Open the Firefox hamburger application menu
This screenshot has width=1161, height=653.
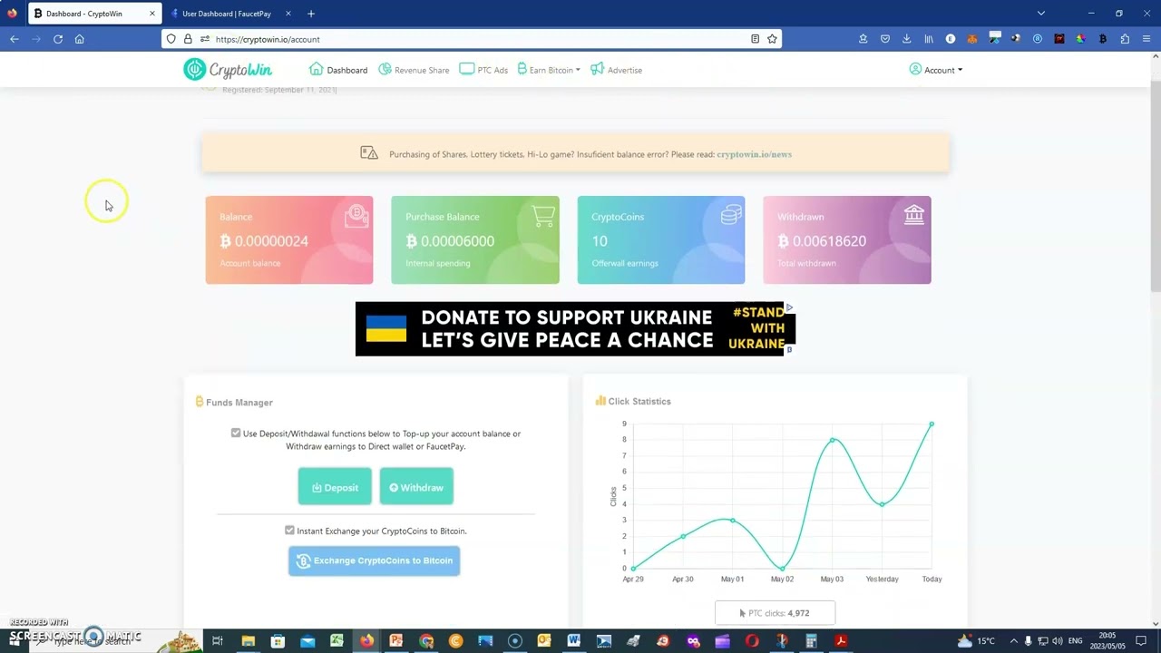click(1147, 39)
